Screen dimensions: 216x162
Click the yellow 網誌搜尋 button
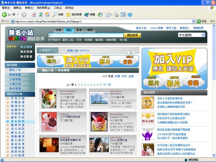click(x=132, y=35)
